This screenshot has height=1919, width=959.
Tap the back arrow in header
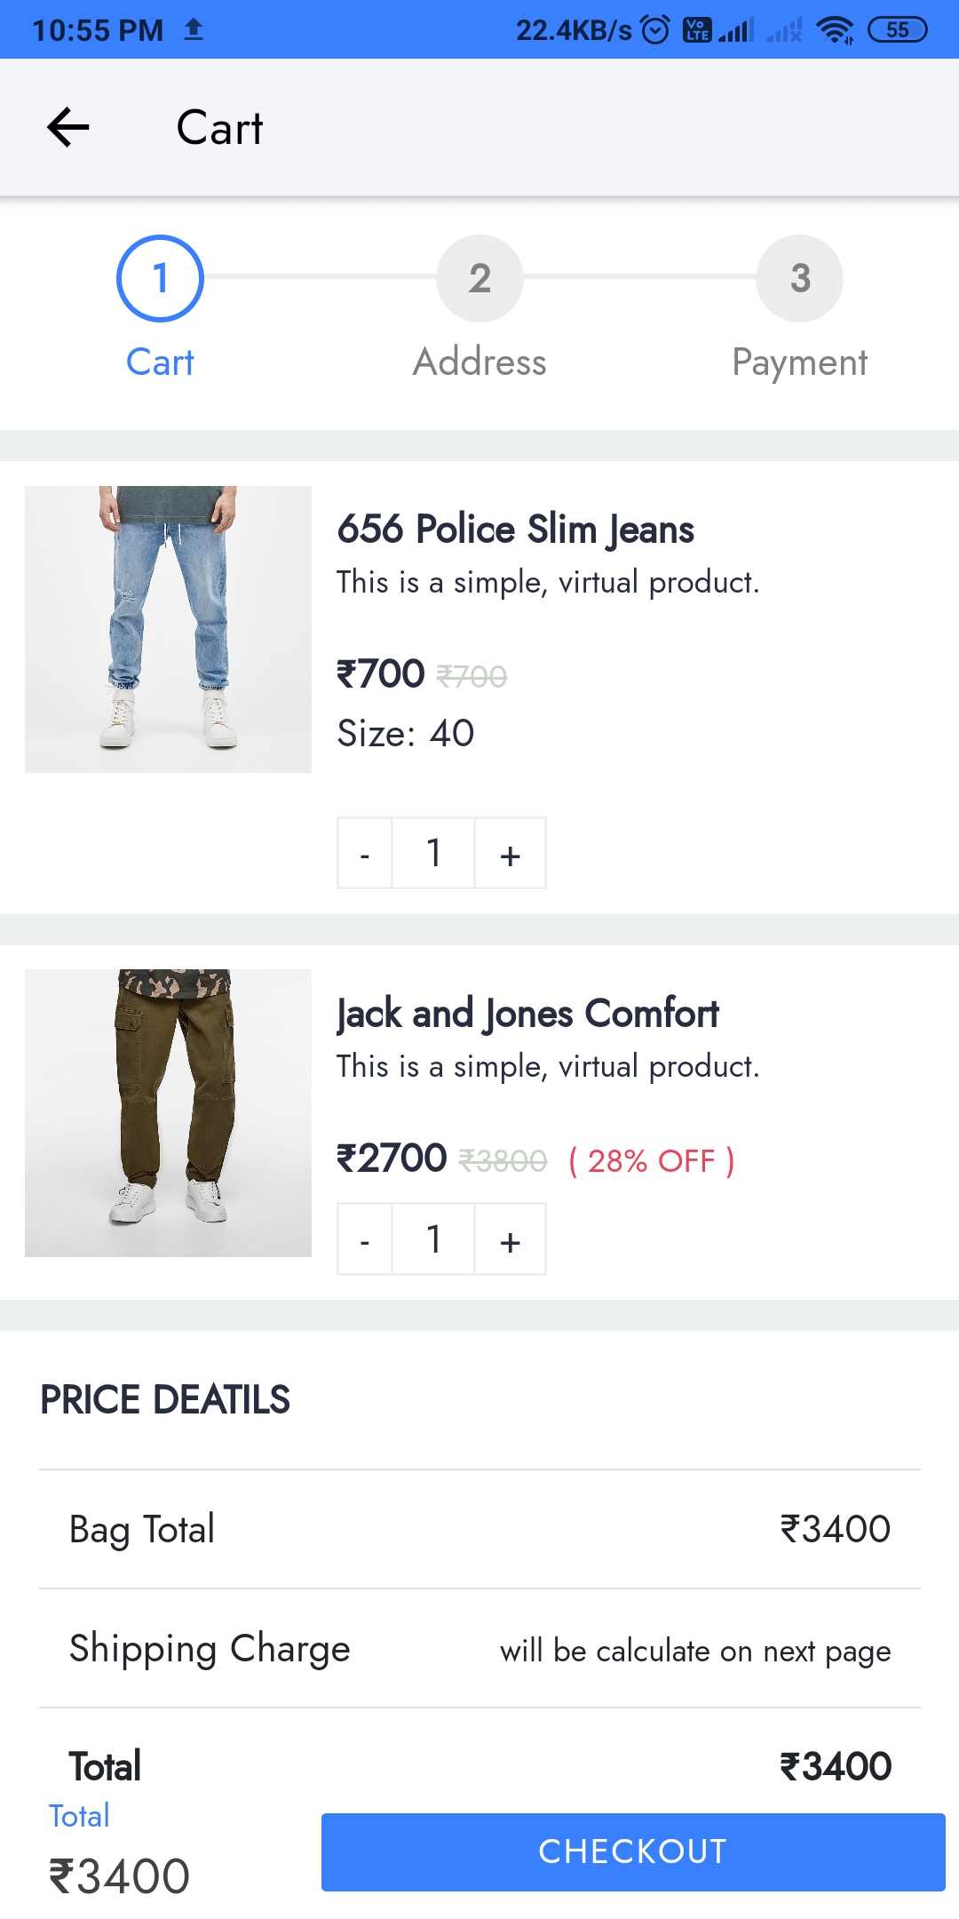[x=68, y=127]
